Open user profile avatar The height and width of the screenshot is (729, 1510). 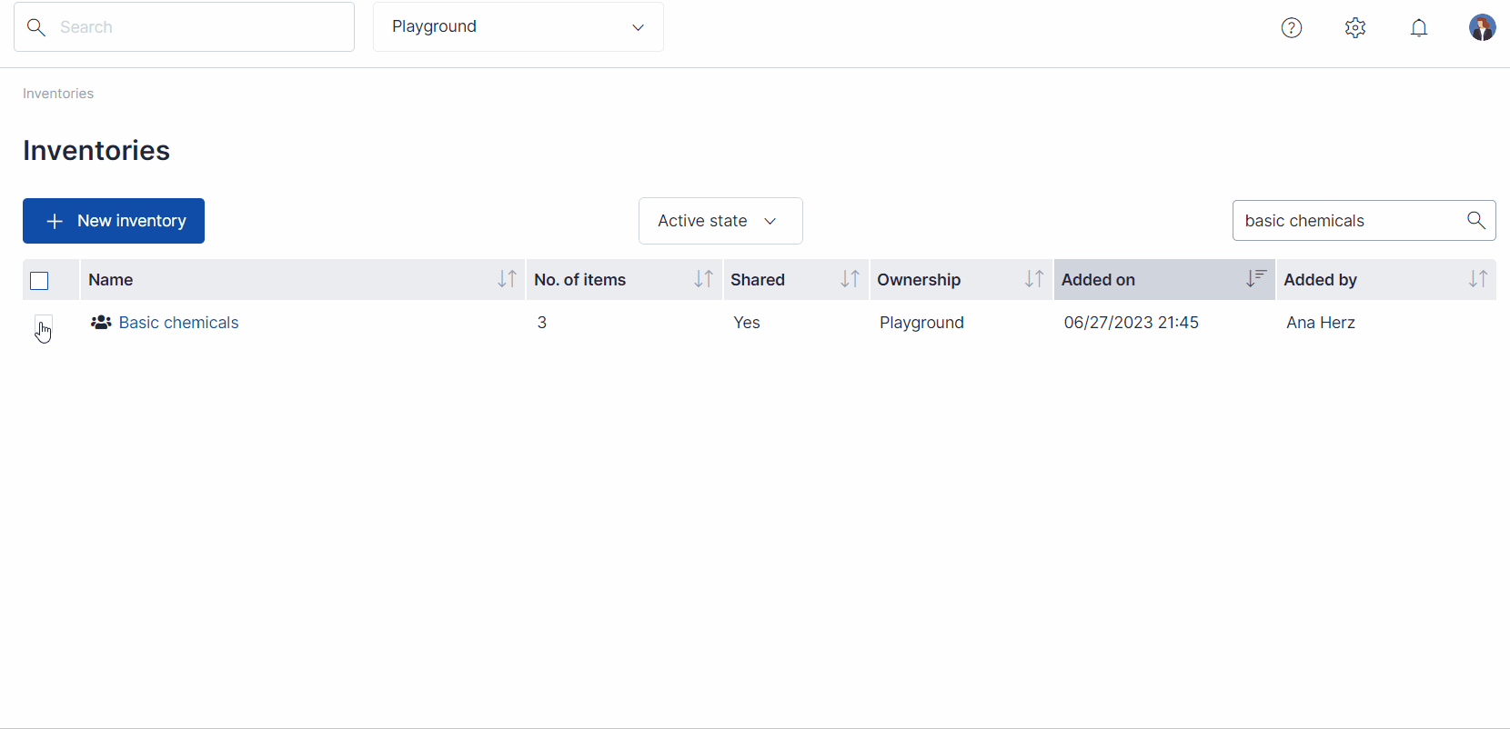[x=1482, y=27]
